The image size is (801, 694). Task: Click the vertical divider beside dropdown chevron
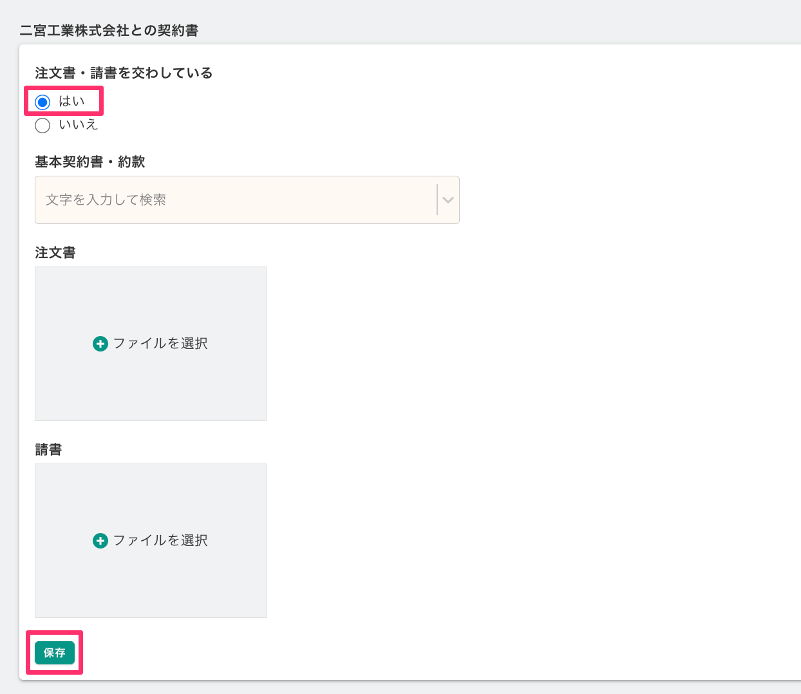click(437, 200)
